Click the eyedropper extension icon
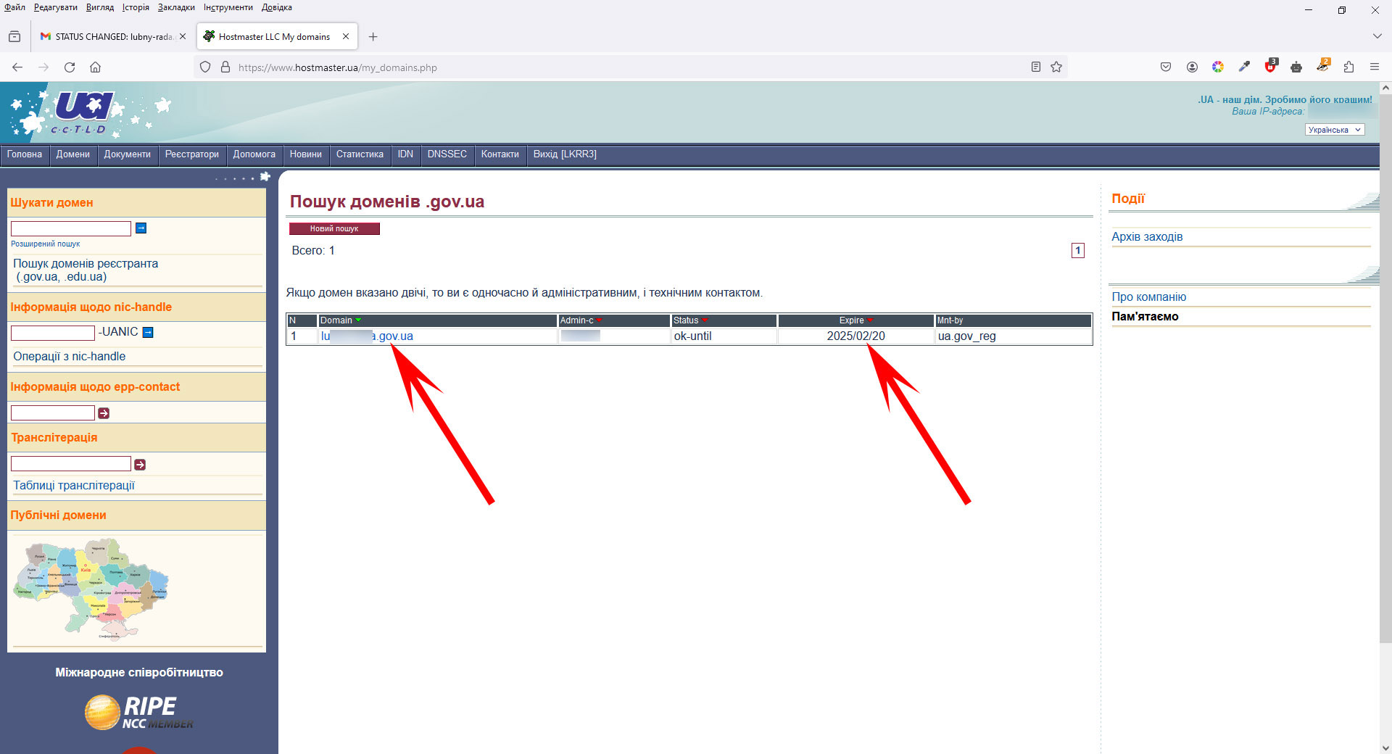The height and width of the screenshot is (754, 1392). pyautogui.click(x=1244, y=67)
